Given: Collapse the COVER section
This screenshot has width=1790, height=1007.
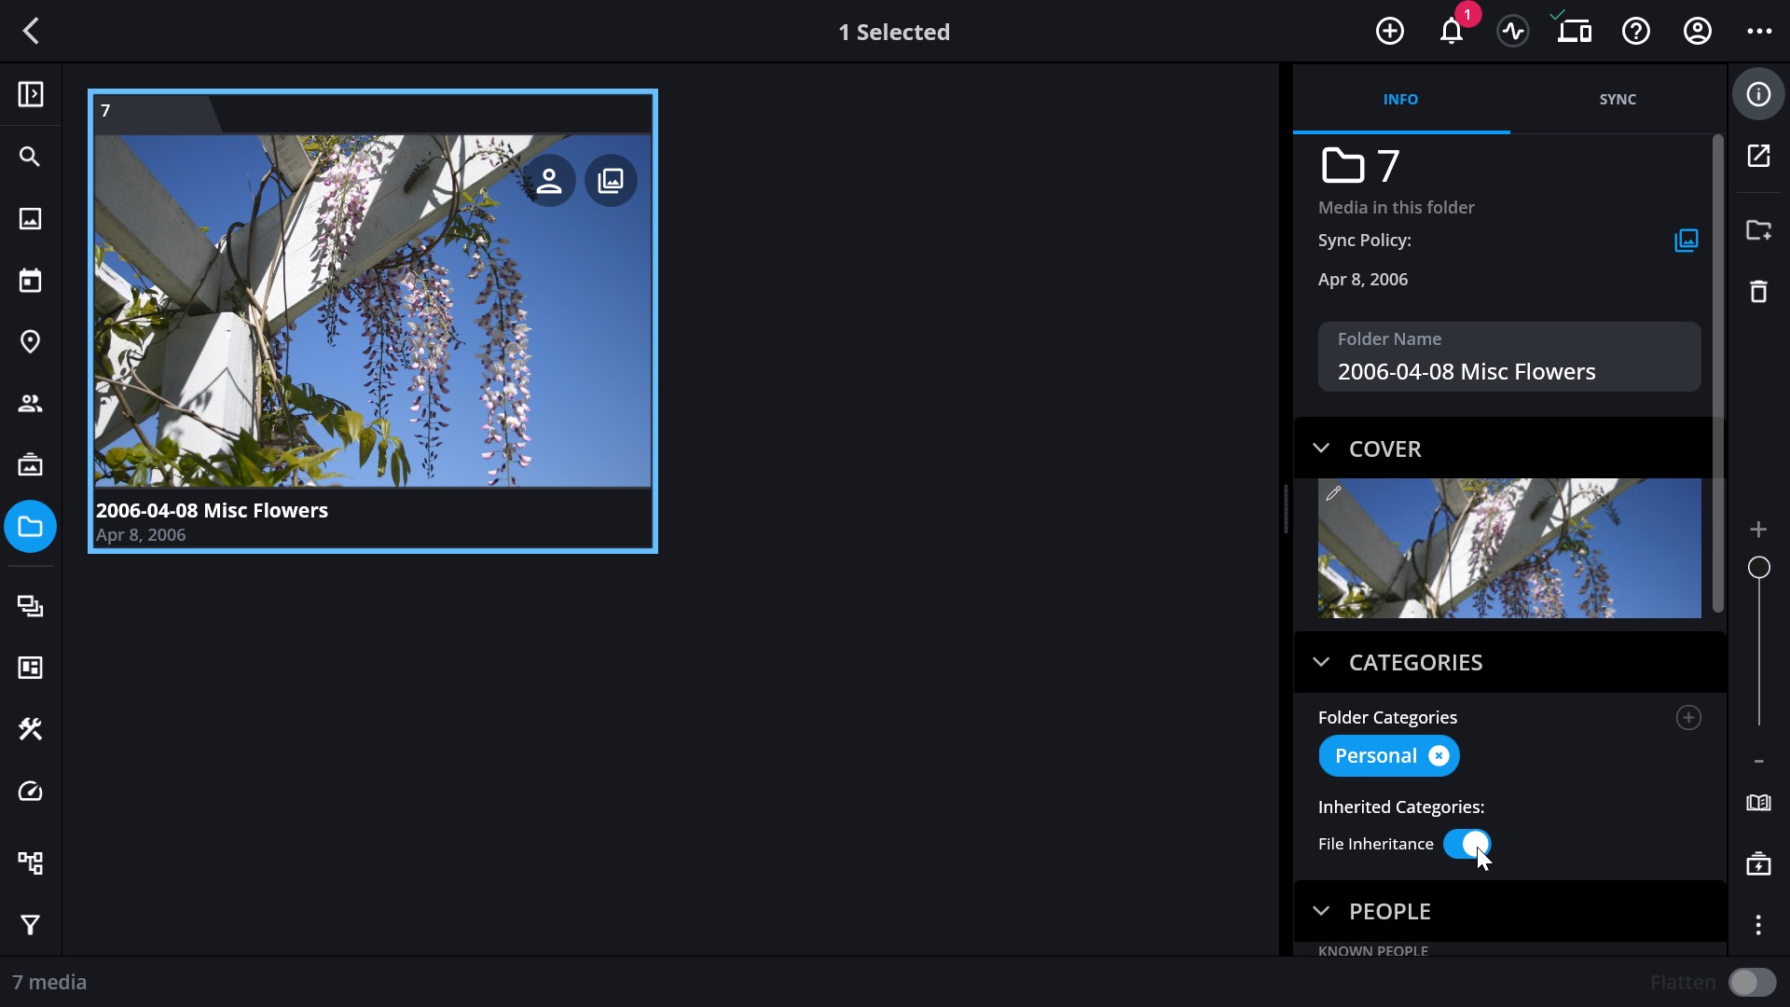Looking at the screenshot, I should pyautogui.click(x=1321, y=448).
